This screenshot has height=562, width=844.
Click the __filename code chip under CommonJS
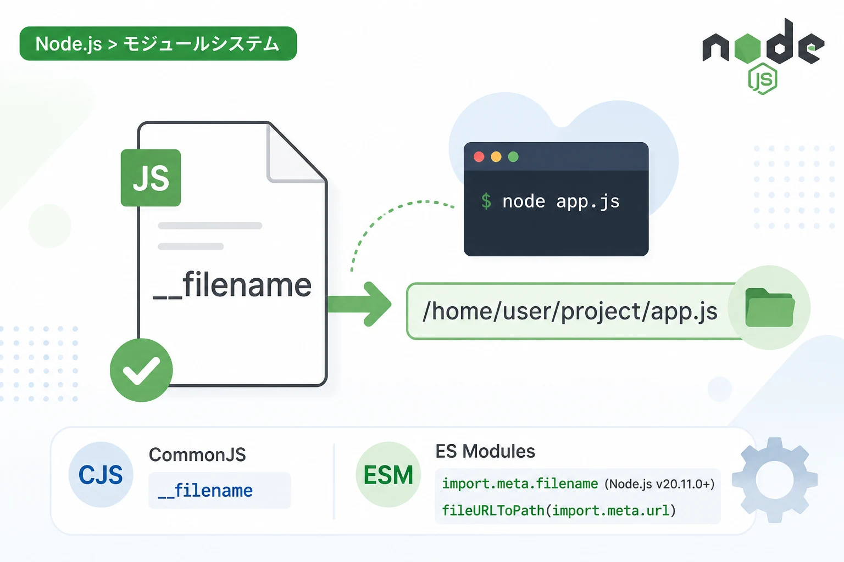(x=220, y=491)
